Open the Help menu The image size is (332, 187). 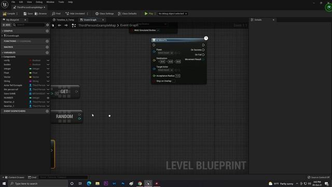(x=71, y=2)
